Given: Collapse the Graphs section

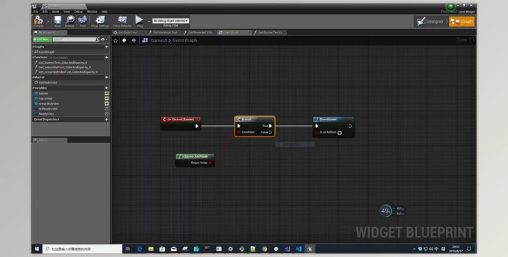Looking at the screenshot, I should tap(33, 47).
